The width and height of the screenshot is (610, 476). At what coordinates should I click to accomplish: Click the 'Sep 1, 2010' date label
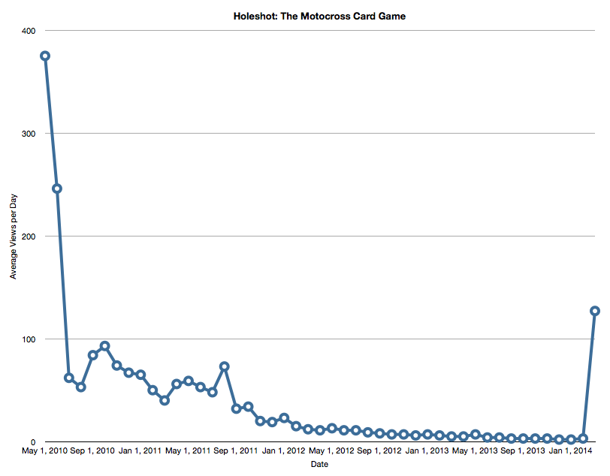point(92,450)
